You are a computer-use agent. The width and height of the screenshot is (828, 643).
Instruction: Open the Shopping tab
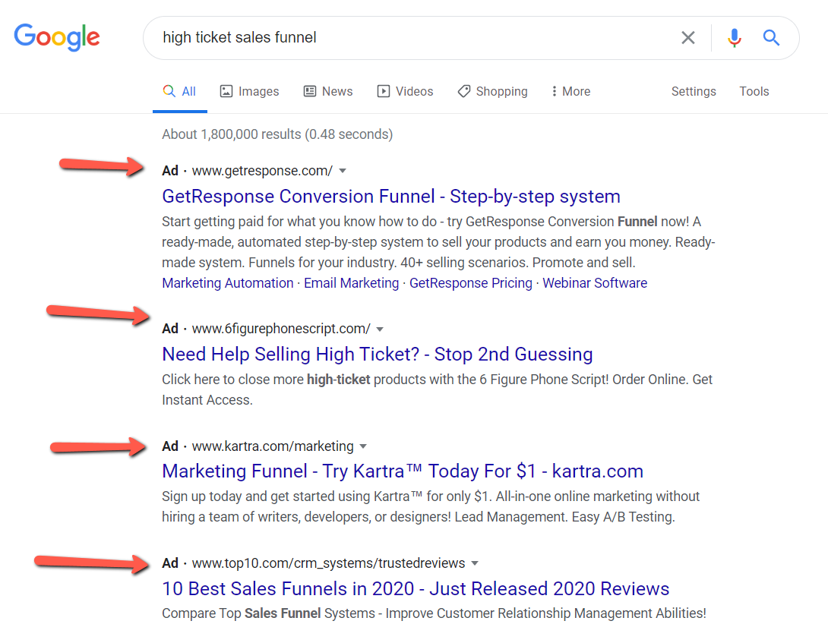[x=493, y=91]
